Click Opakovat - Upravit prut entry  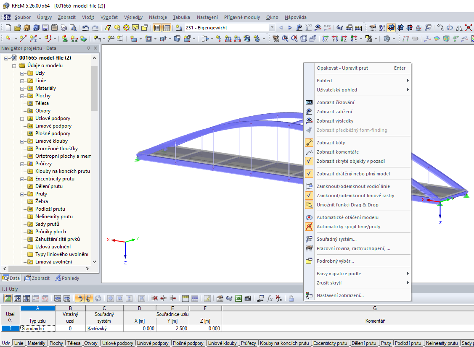pyautogui.click(x=357, y=68)
